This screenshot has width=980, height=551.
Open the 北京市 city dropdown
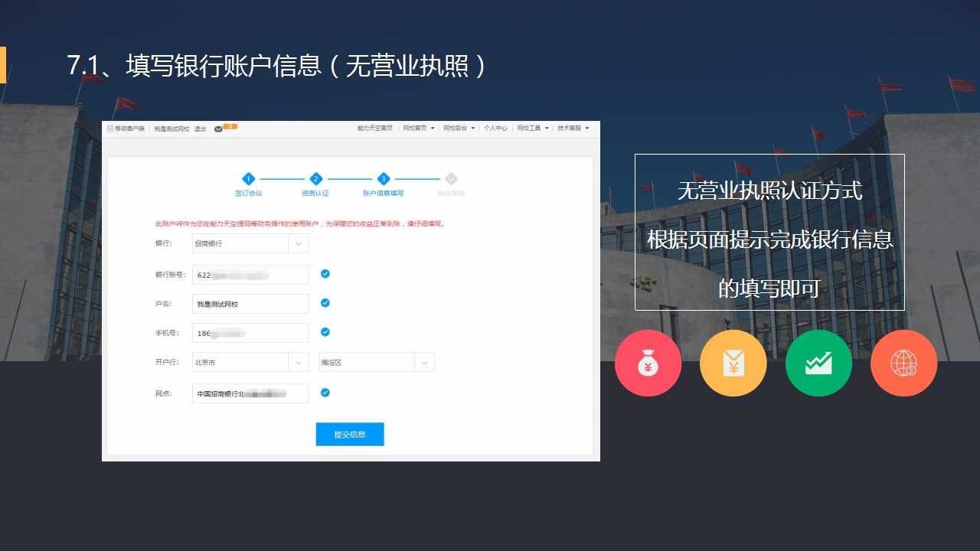tap(298, 363)
